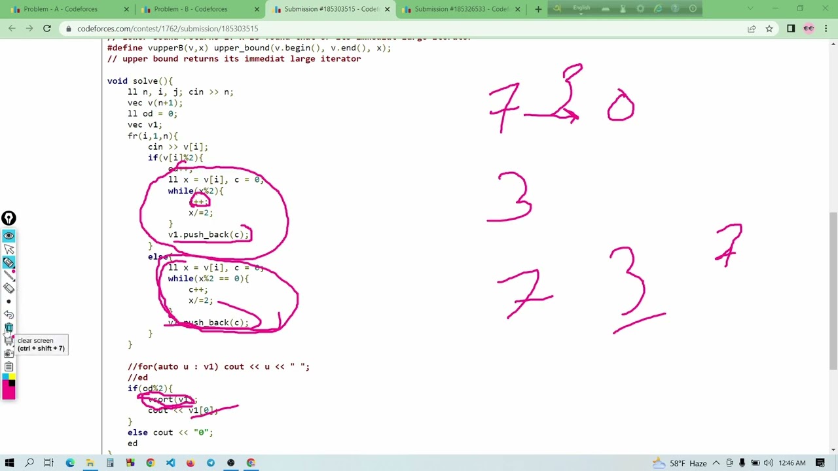Pick the cyan color swatch
This screenshot has height=471, width=838.
(5, 377)
